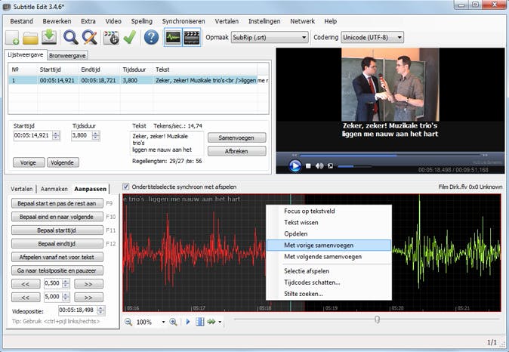The width and height of the screenshot is (509, 352).
Task: Click the video player play button
Action: (x=295, y=165)
